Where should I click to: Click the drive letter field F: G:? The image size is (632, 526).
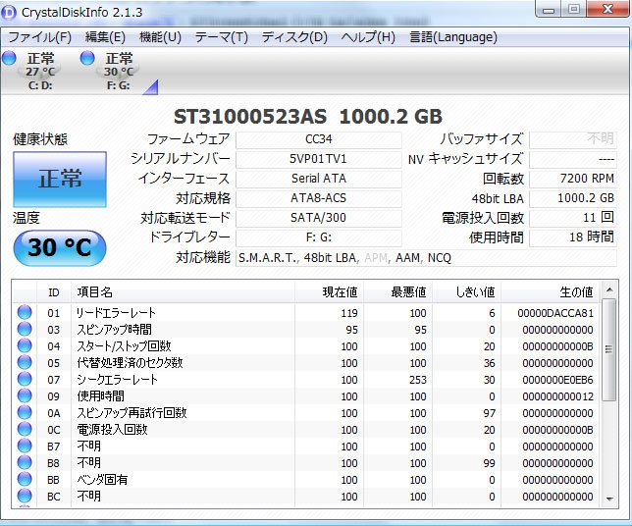click(318, 237)
